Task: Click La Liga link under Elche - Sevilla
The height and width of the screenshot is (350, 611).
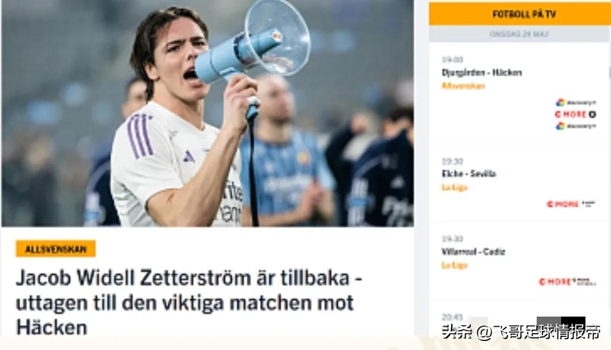Action: click(454, 187)
